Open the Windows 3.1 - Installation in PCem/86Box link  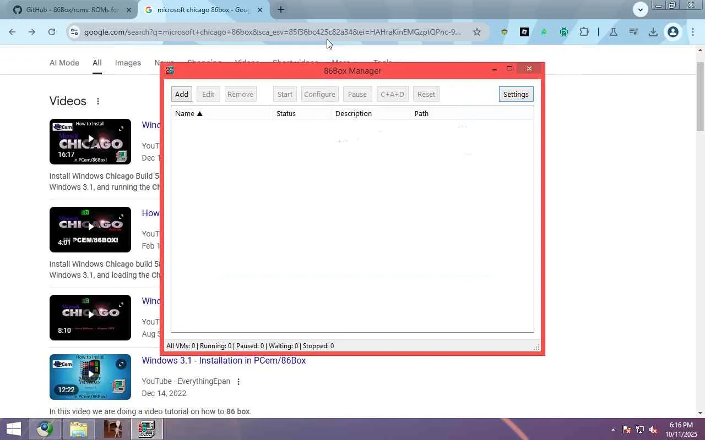point(224,360)
